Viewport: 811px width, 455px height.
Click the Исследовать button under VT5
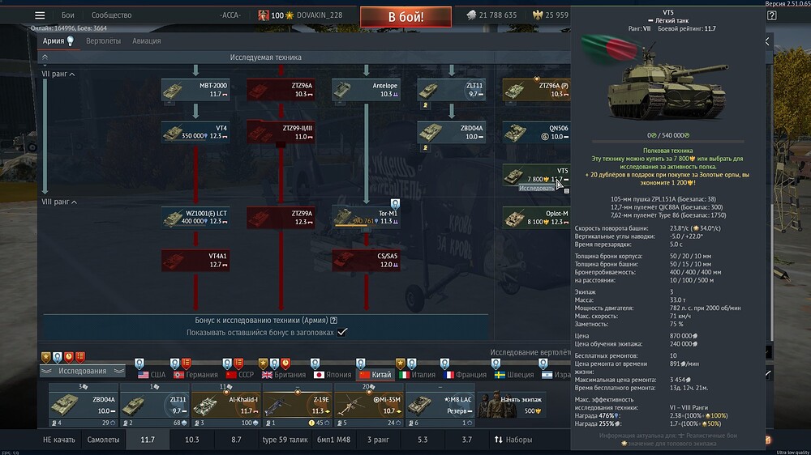point(536,188)
